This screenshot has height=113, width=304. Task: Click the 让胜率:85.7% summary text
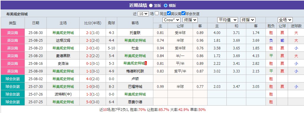(x=158, y=109)
